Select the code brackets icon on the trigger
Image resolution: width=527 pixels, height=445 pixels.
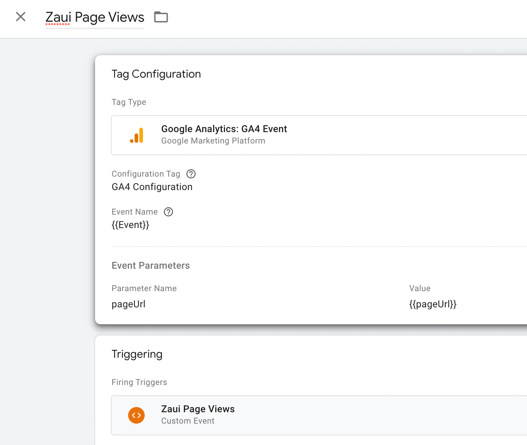point(136,415)
